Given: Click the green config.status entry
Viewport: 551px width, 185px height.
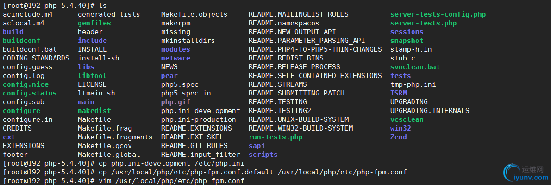Looking at the screenshot, I should pyautogui.click(x=30, y=93).
